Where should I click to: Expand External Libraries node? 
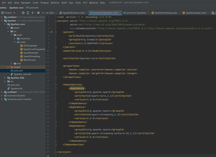point(2,95)
